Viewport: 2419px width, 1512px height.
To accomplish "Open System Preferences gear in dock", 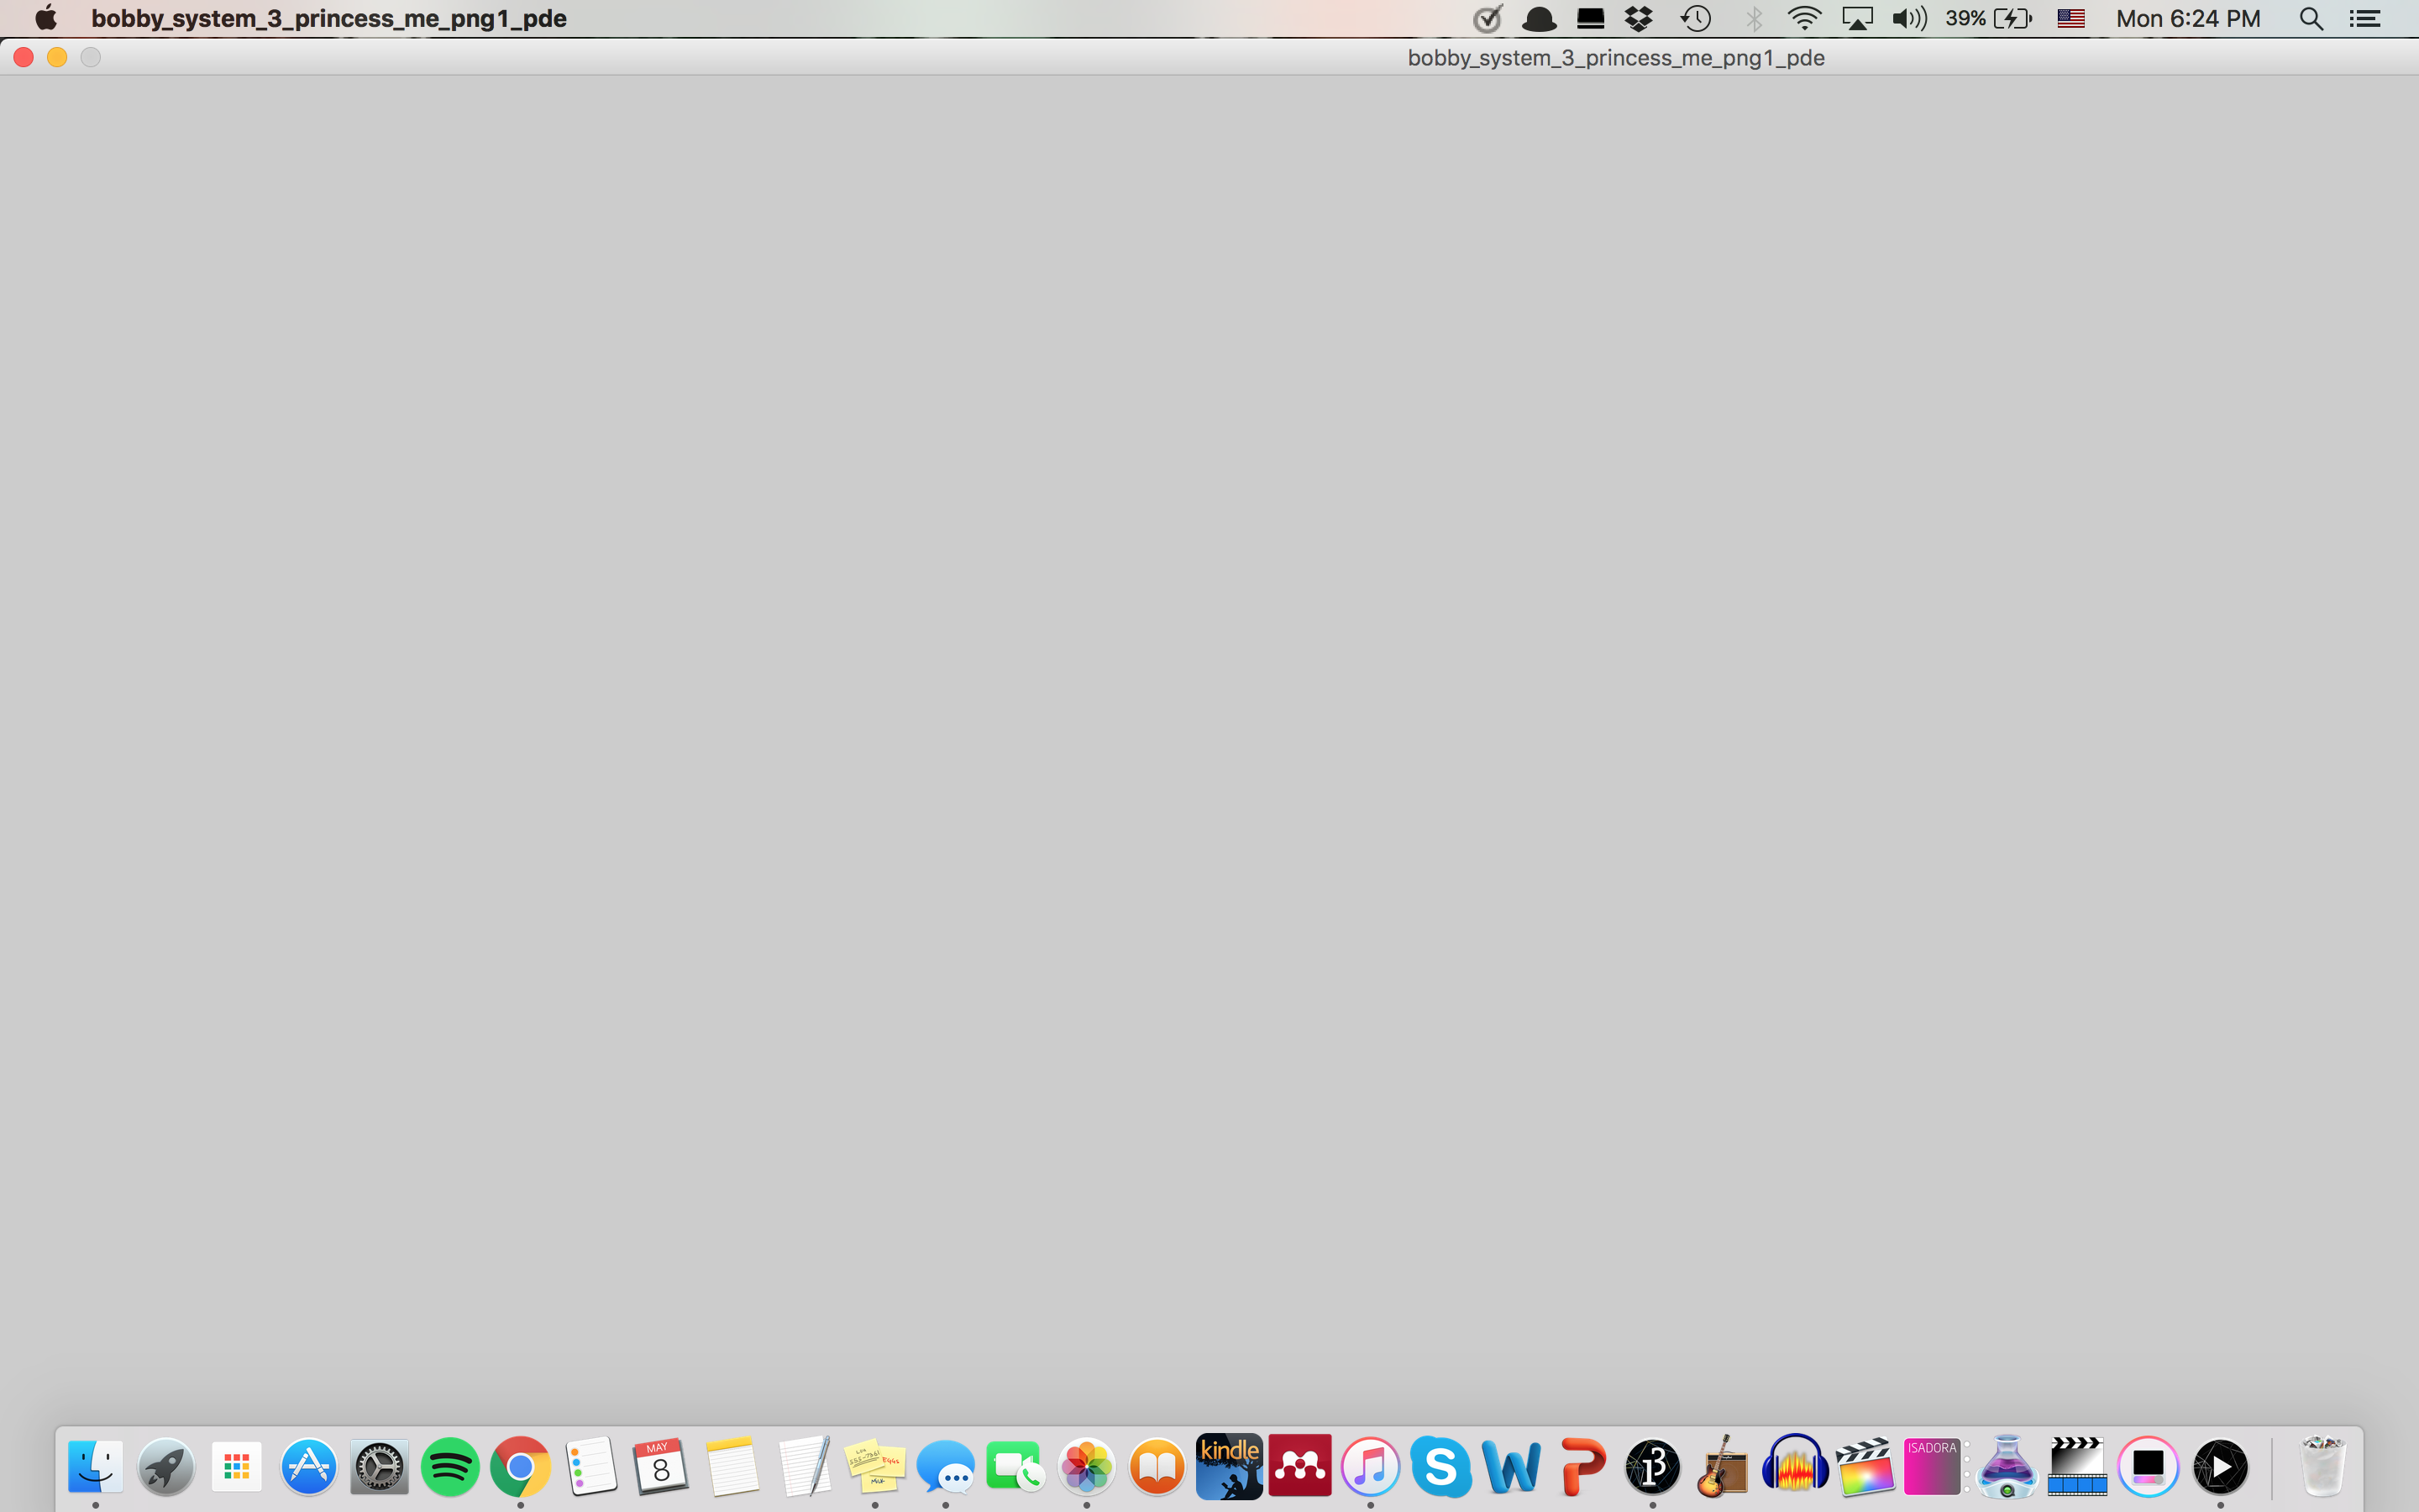I will pyautogui.click(x=379, y=1467).
